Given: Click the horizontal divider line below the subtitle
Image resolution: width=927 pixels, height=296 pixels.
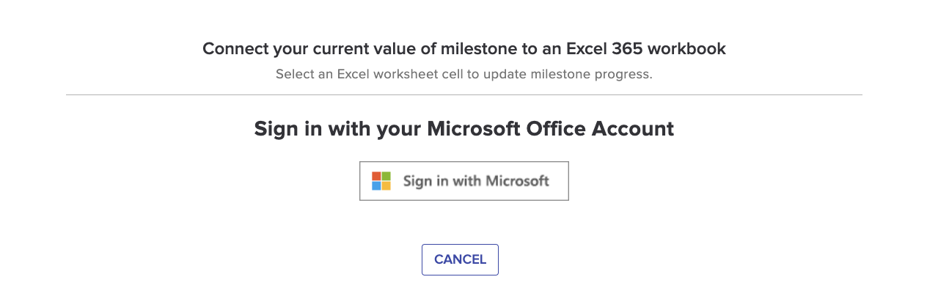Looking at the screenshot, I should tap(463, 95).
